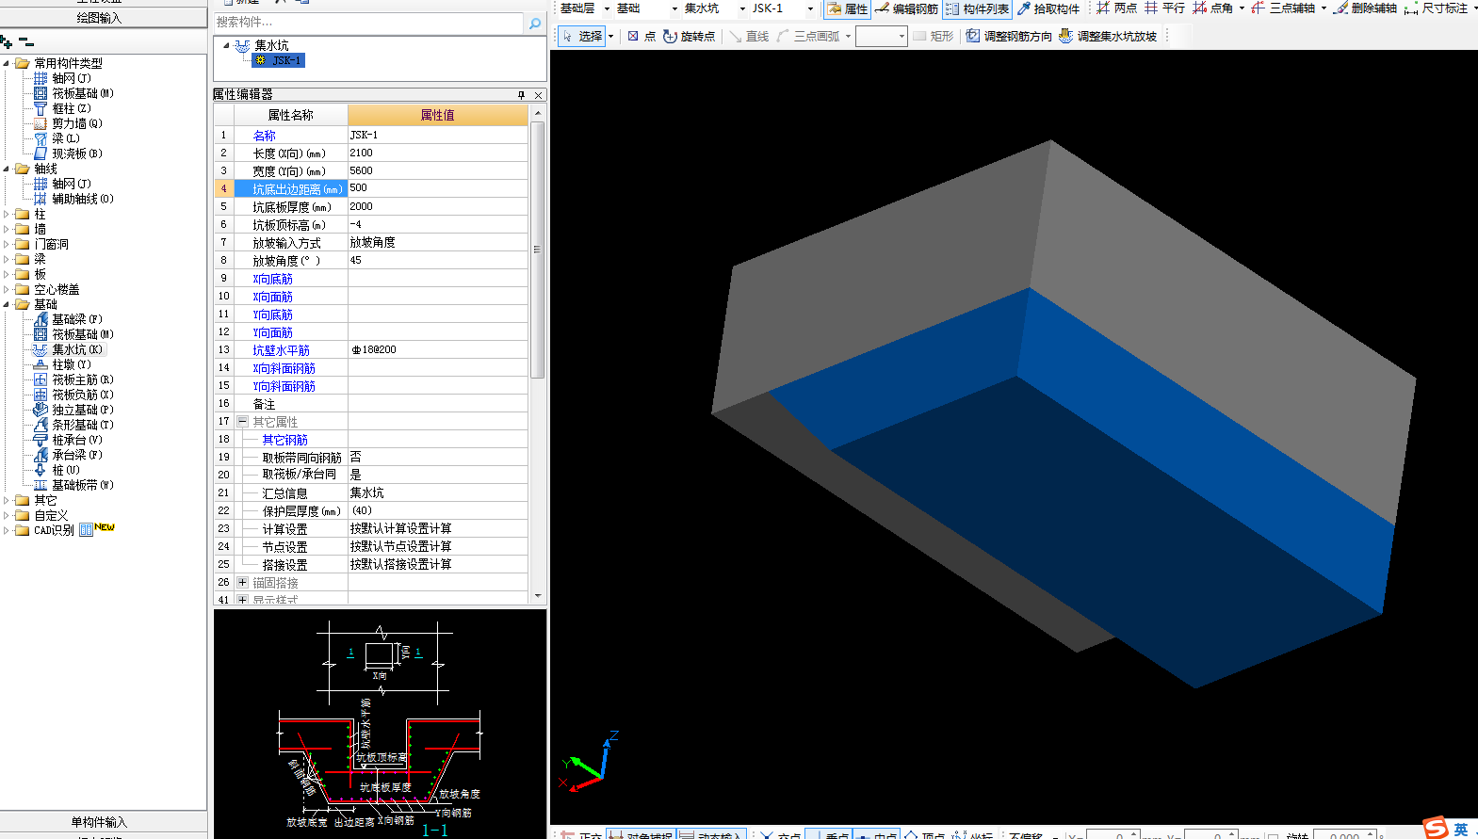Pick the 旋转点 rotate point tool

tap(690, 36)
